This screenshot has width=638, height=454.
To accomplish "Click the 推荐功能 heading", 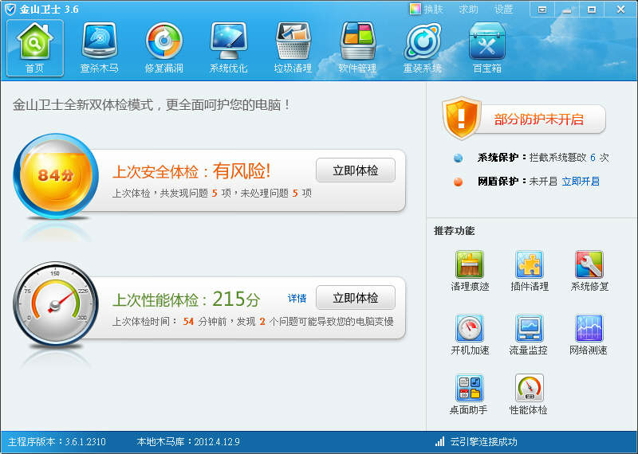I will tap(454, 231).
